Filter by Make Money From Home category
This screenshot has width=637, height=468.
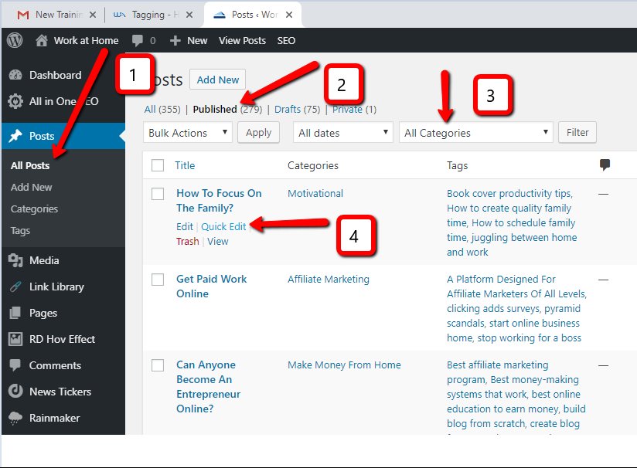pos(344,365)
